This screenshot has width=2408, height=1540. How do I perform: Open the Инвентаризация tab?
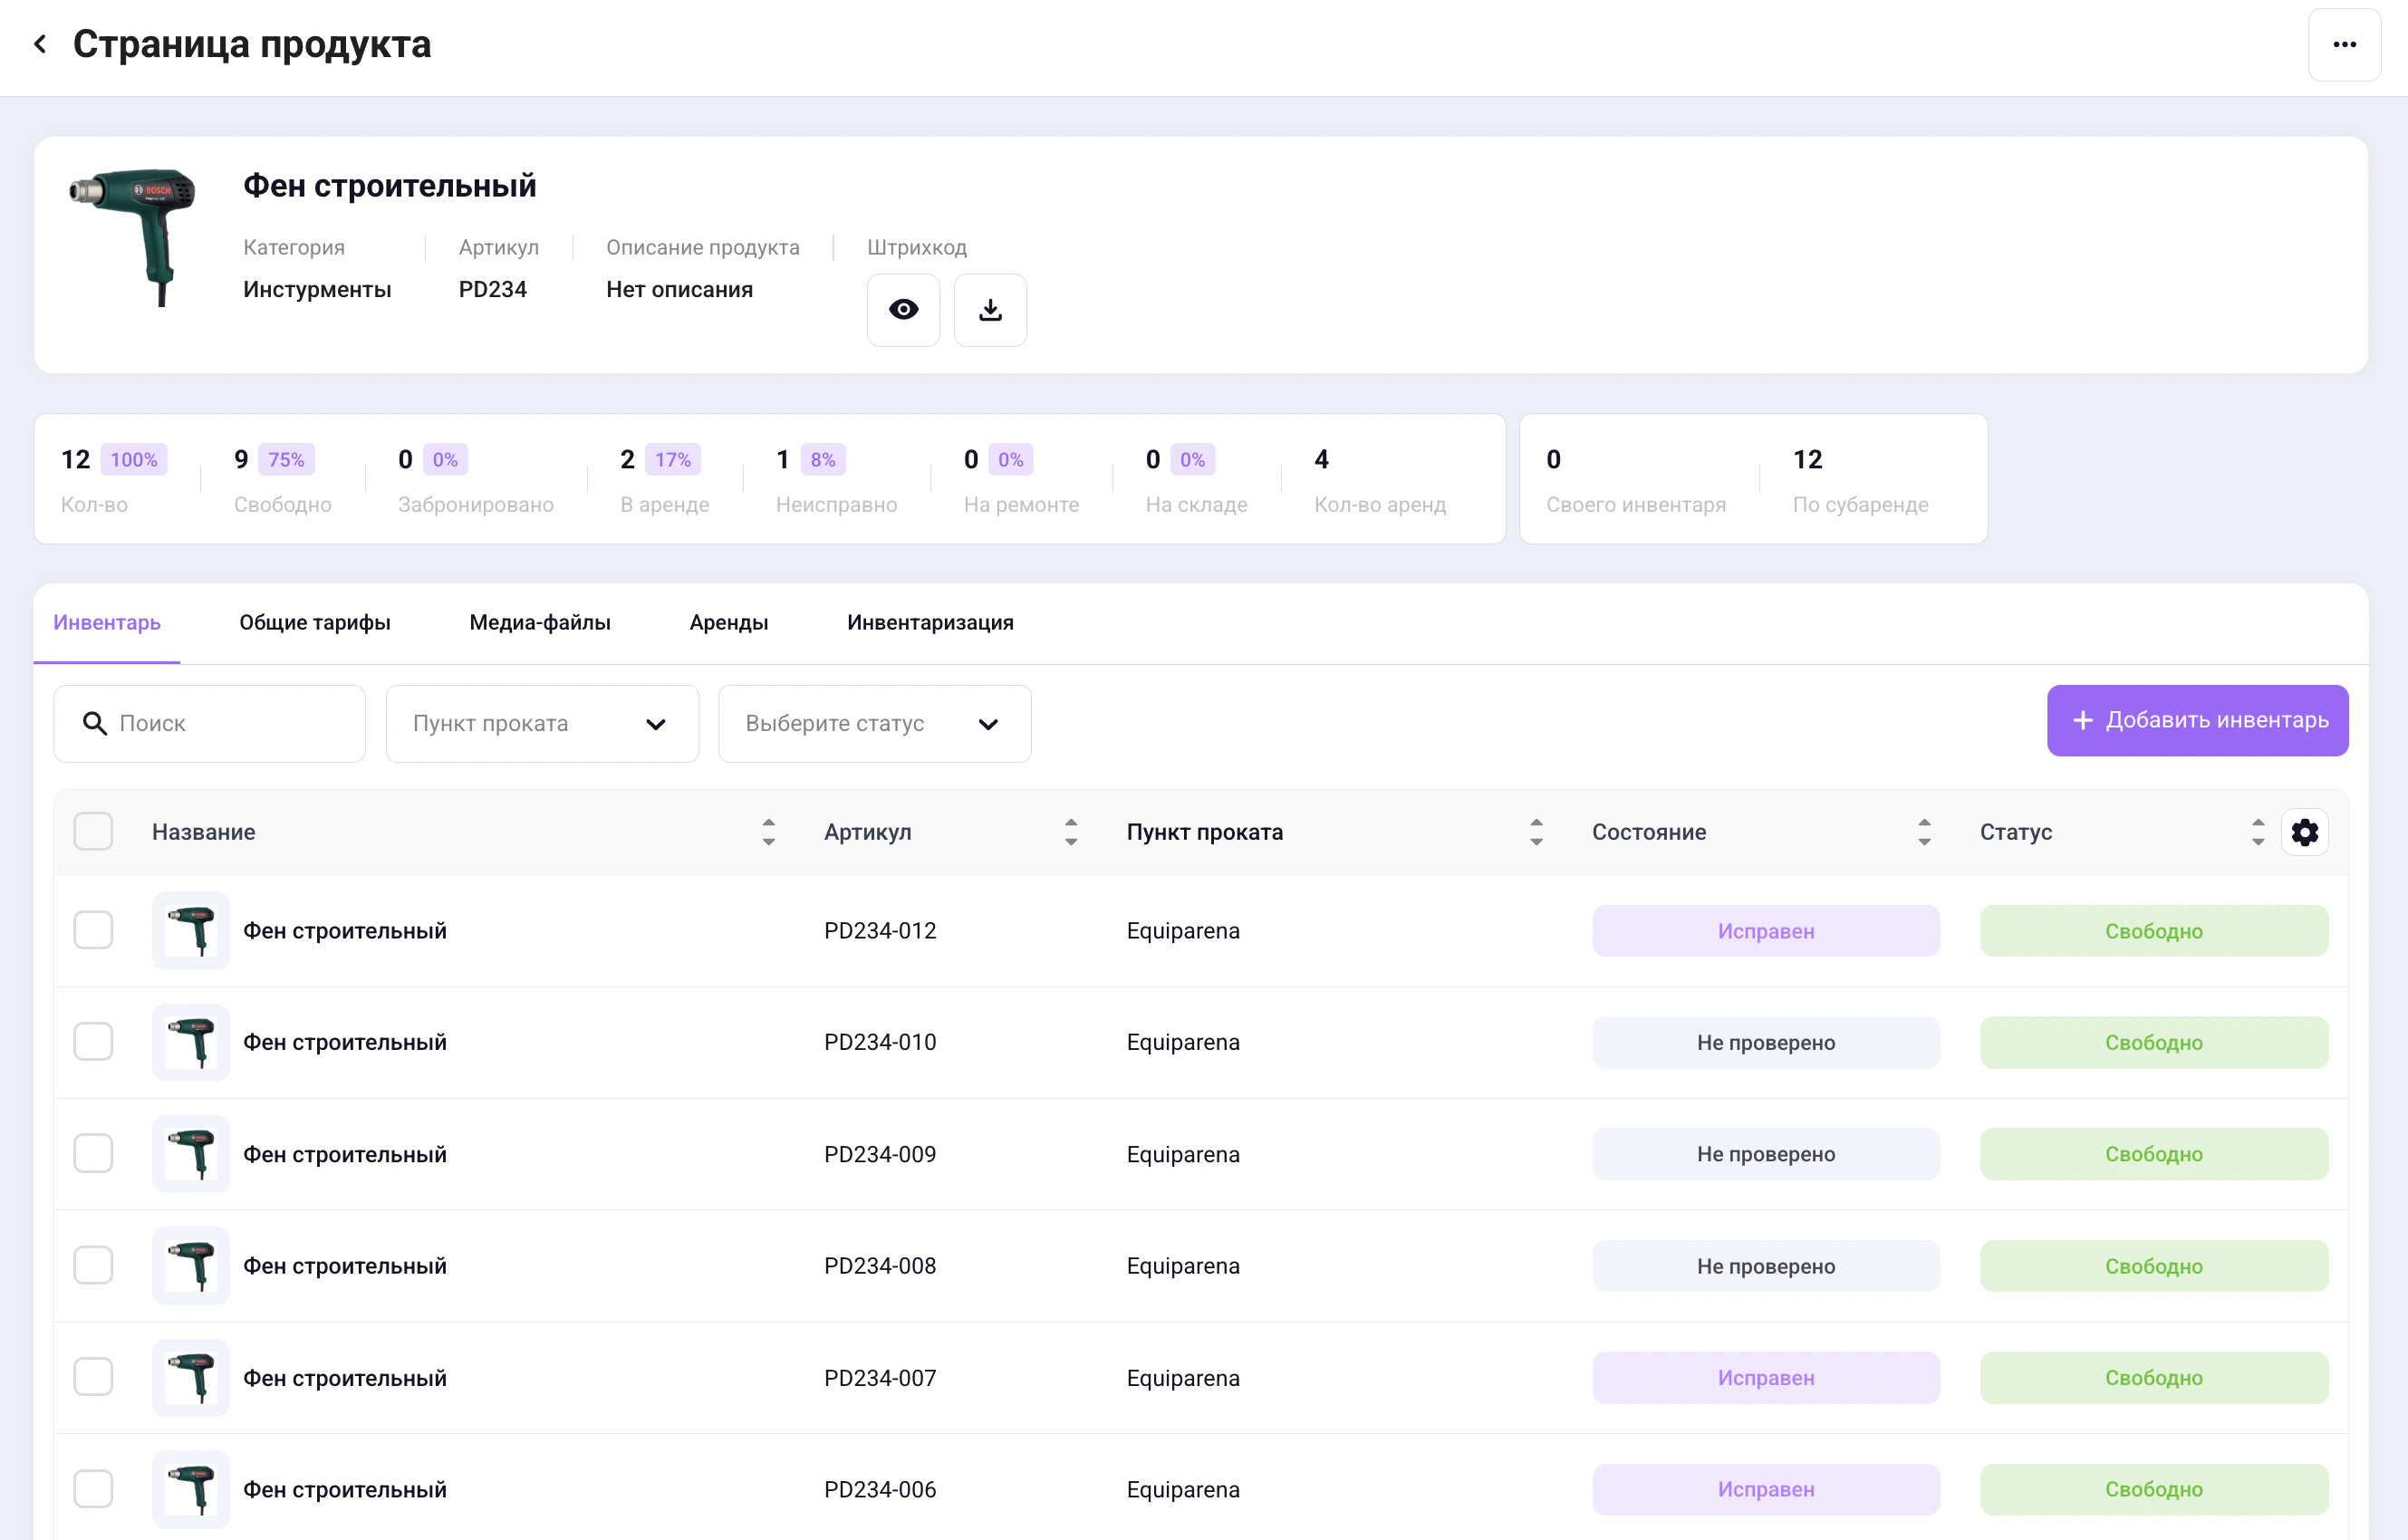929,622
